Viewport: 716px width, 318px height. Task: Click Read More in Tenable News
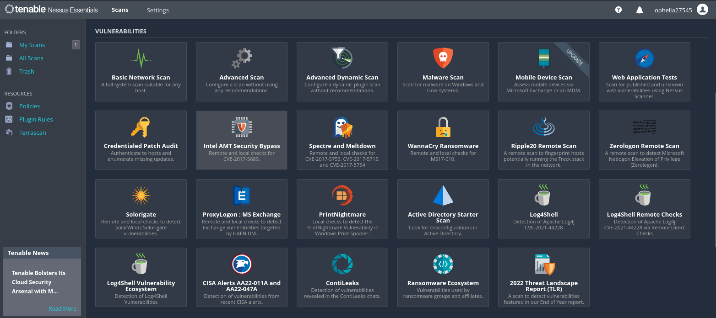[x=63, y=308]
